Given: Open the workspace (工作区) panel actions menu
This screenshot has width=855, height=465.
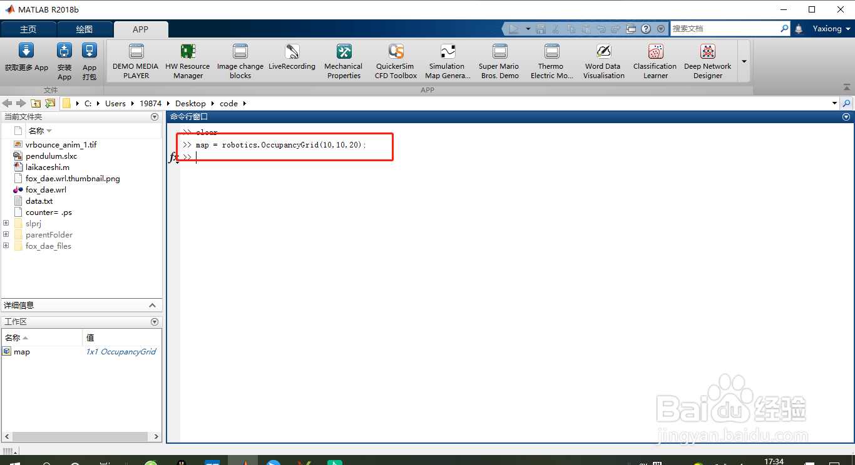Looking at the screenshot, I should [155, 321].
